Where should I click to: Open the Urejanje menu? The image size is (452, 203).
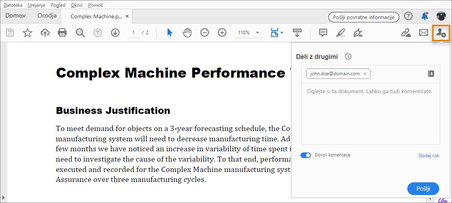pos(37,5)
